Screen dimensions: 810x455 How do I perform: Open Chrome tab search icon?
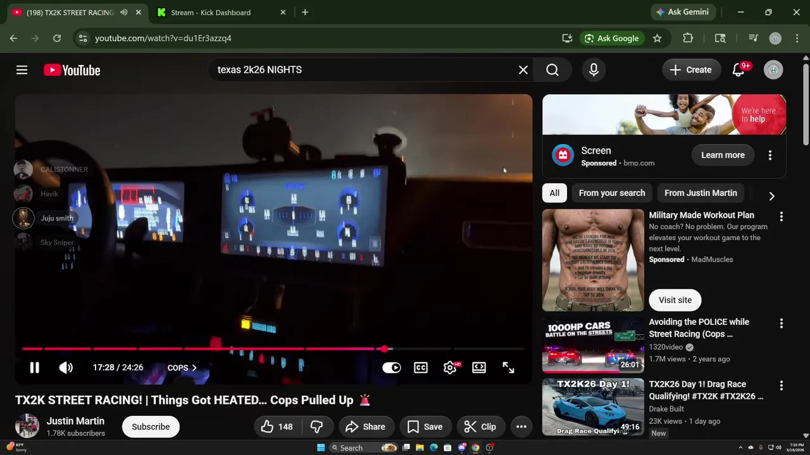(x=720, y=39)
